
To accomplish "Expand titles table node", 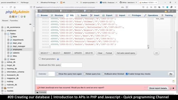I will 8,56.
